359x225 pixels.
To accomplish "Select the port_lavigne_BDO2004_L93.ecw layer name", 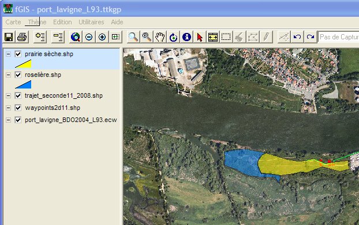I will (71, 120).
